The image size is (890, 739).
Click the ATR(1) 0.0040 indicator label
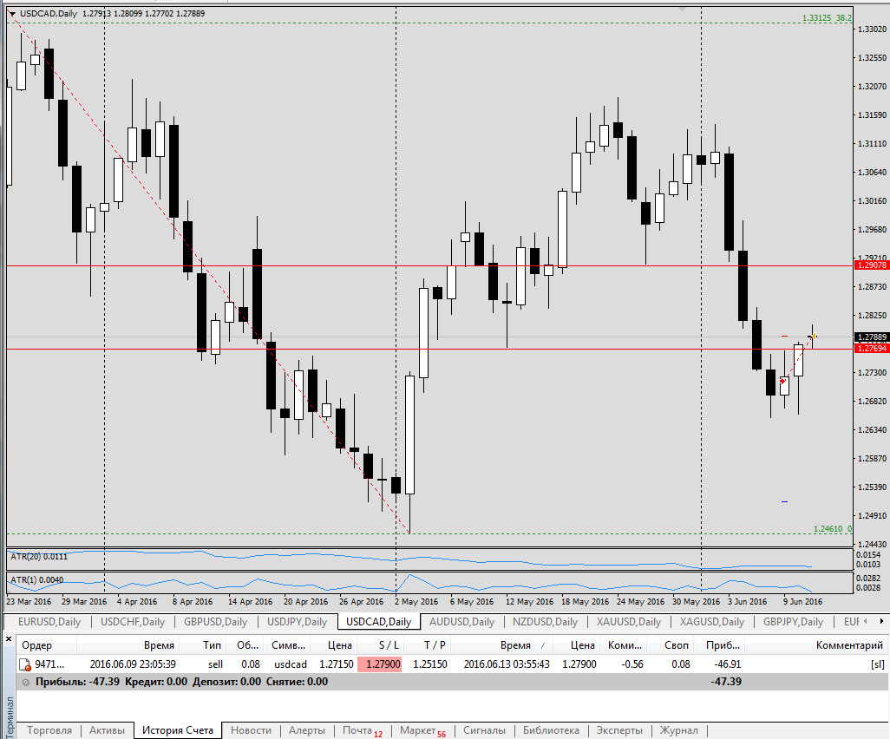(37, 579)
